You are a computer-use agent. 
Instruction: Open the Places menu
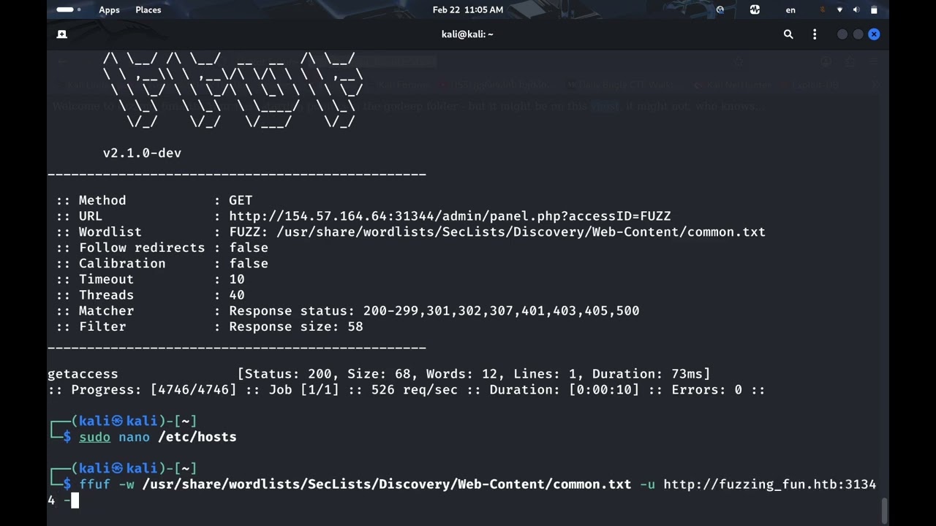[x=148, y=9]
